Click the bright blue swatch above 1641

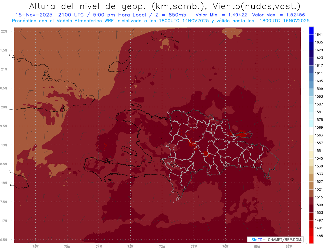(x=311, y=30)
